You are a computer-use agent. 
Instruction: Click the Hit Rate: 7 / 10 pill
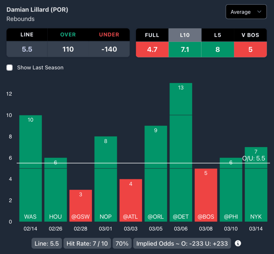coord(87,243)
